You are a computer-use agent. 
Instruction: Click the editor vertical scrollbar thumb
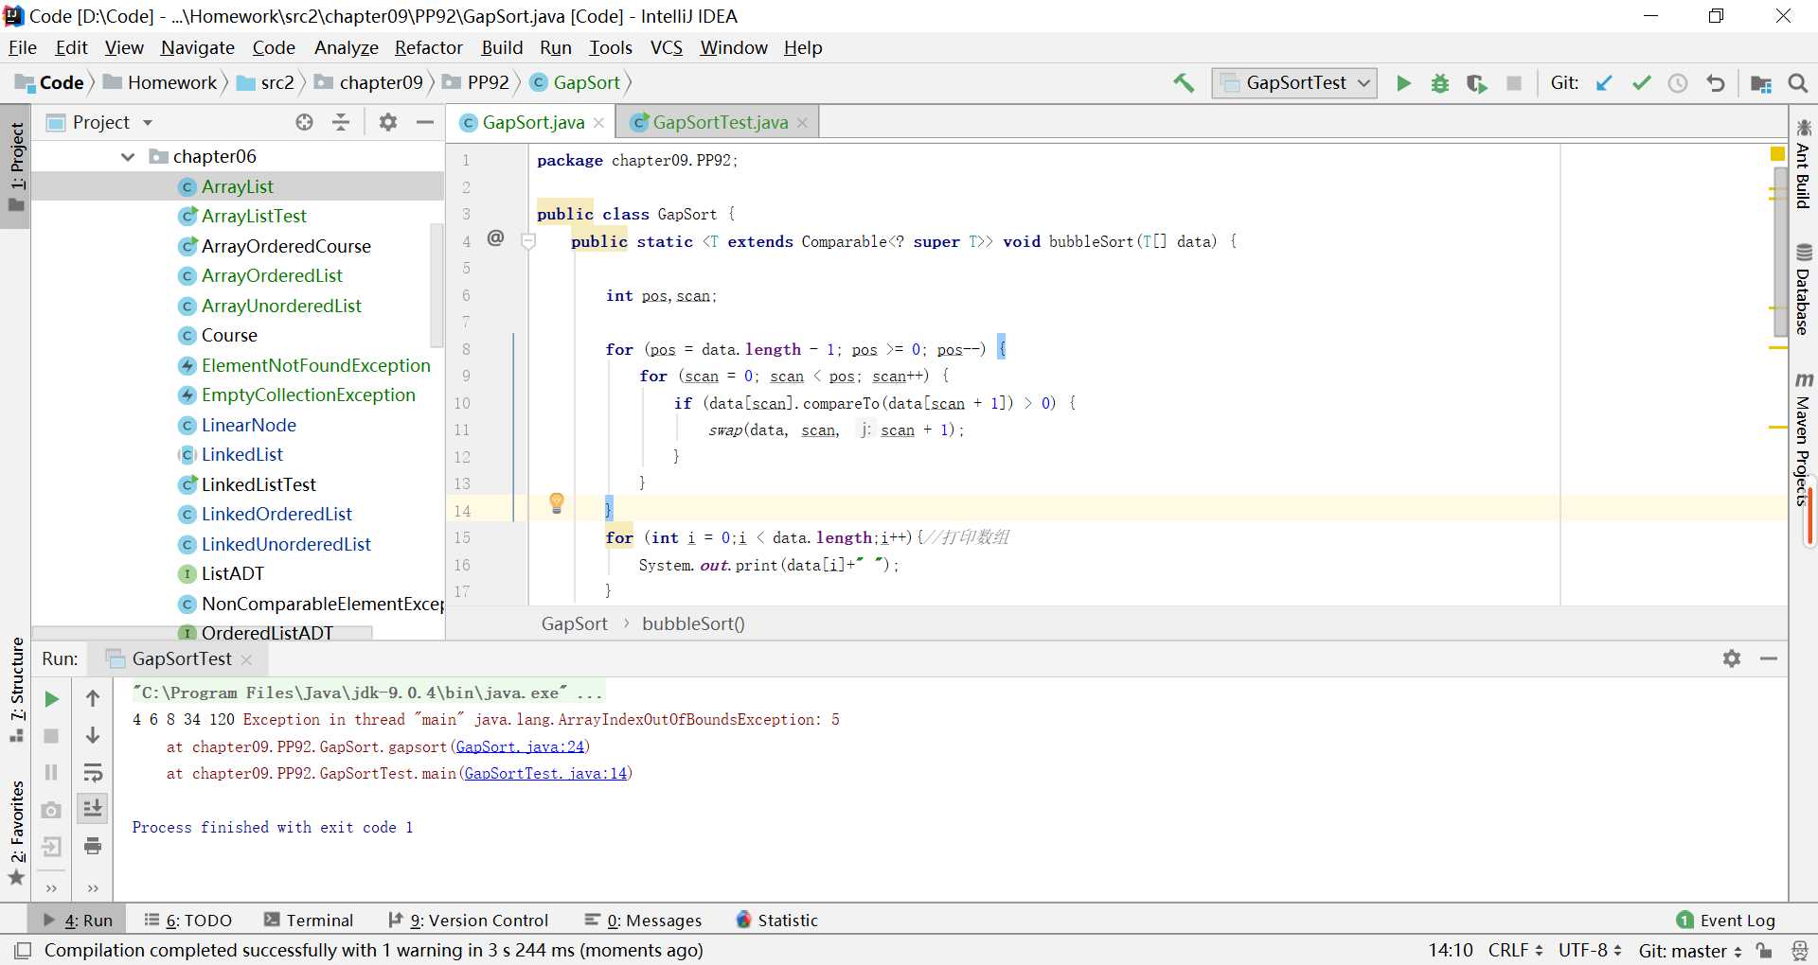(1780, 251)
